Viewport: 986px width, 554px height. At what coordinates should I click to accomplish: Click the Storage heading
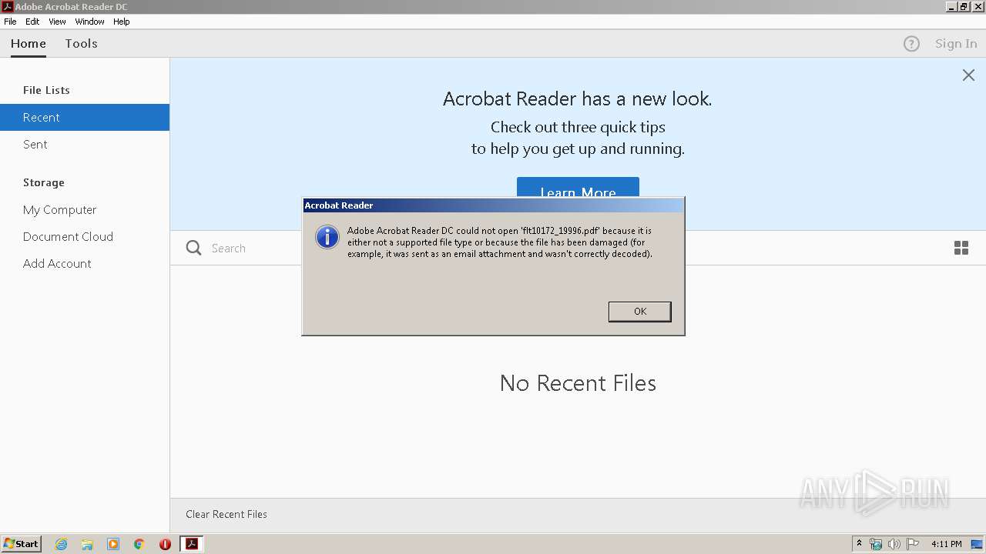click(44, 182)
